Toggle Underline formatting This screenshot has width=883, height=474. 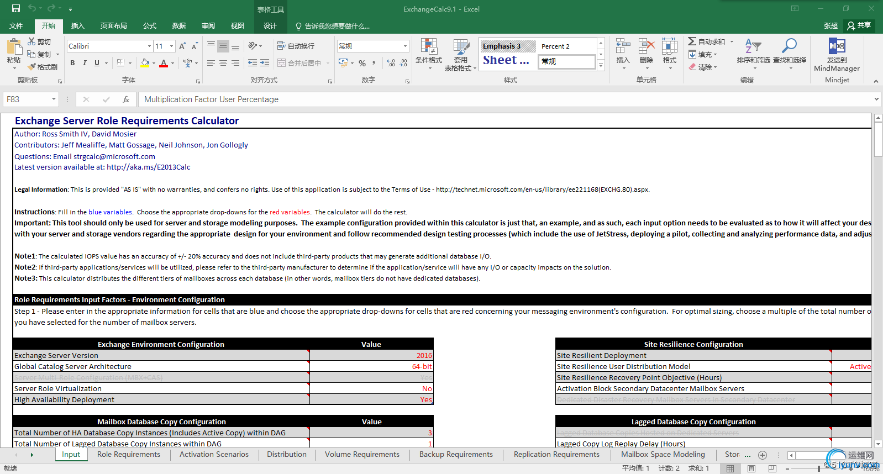pyautogui.click(x=97, y=63)
